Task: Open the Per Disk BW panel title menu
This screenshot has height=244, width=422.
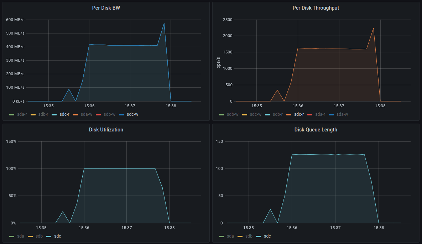Action: [106, 8]
